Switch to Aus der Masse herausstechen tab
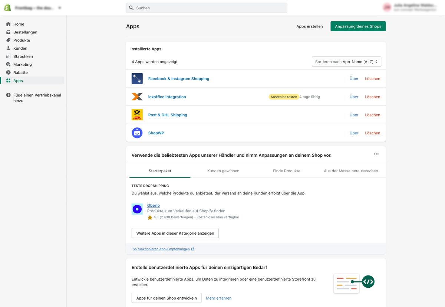The width and height of the screenshot is (445, 307). pos(351,171)
